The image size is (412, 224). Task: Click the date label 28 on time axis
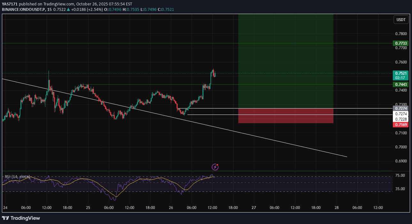click(x=337, y=208)
